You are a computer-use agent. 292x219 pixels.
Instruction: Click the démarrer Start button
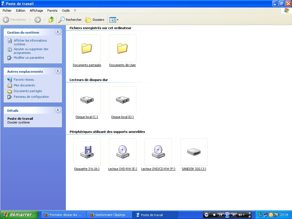(19, 215)
